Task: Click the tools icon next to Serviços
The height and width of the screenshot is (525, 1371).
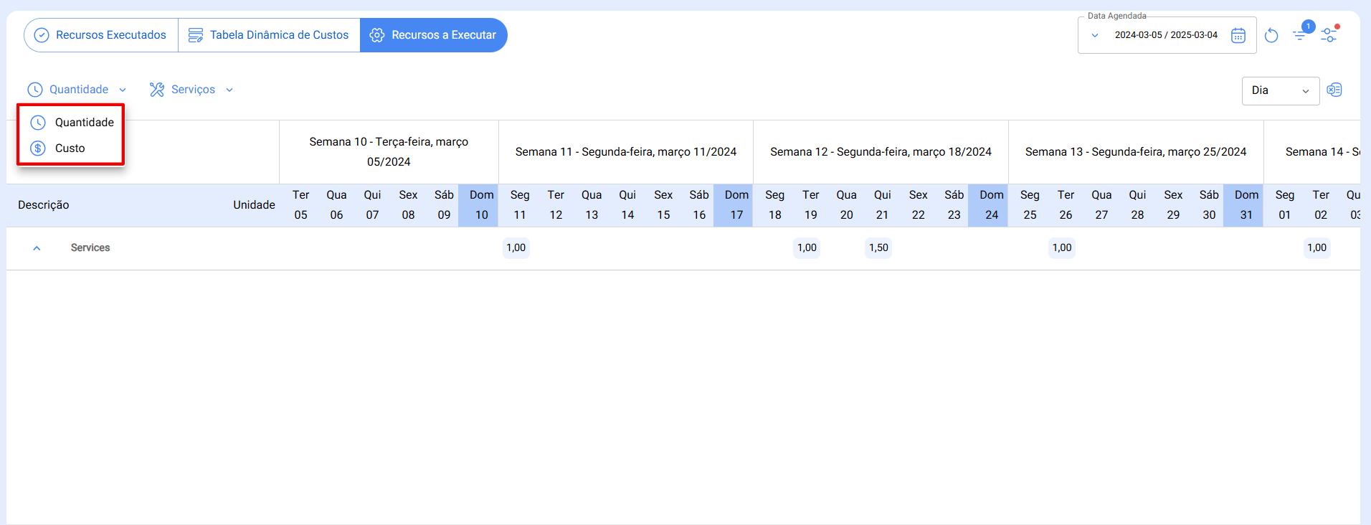Action: pyautogui.click(x=157, y=90)
